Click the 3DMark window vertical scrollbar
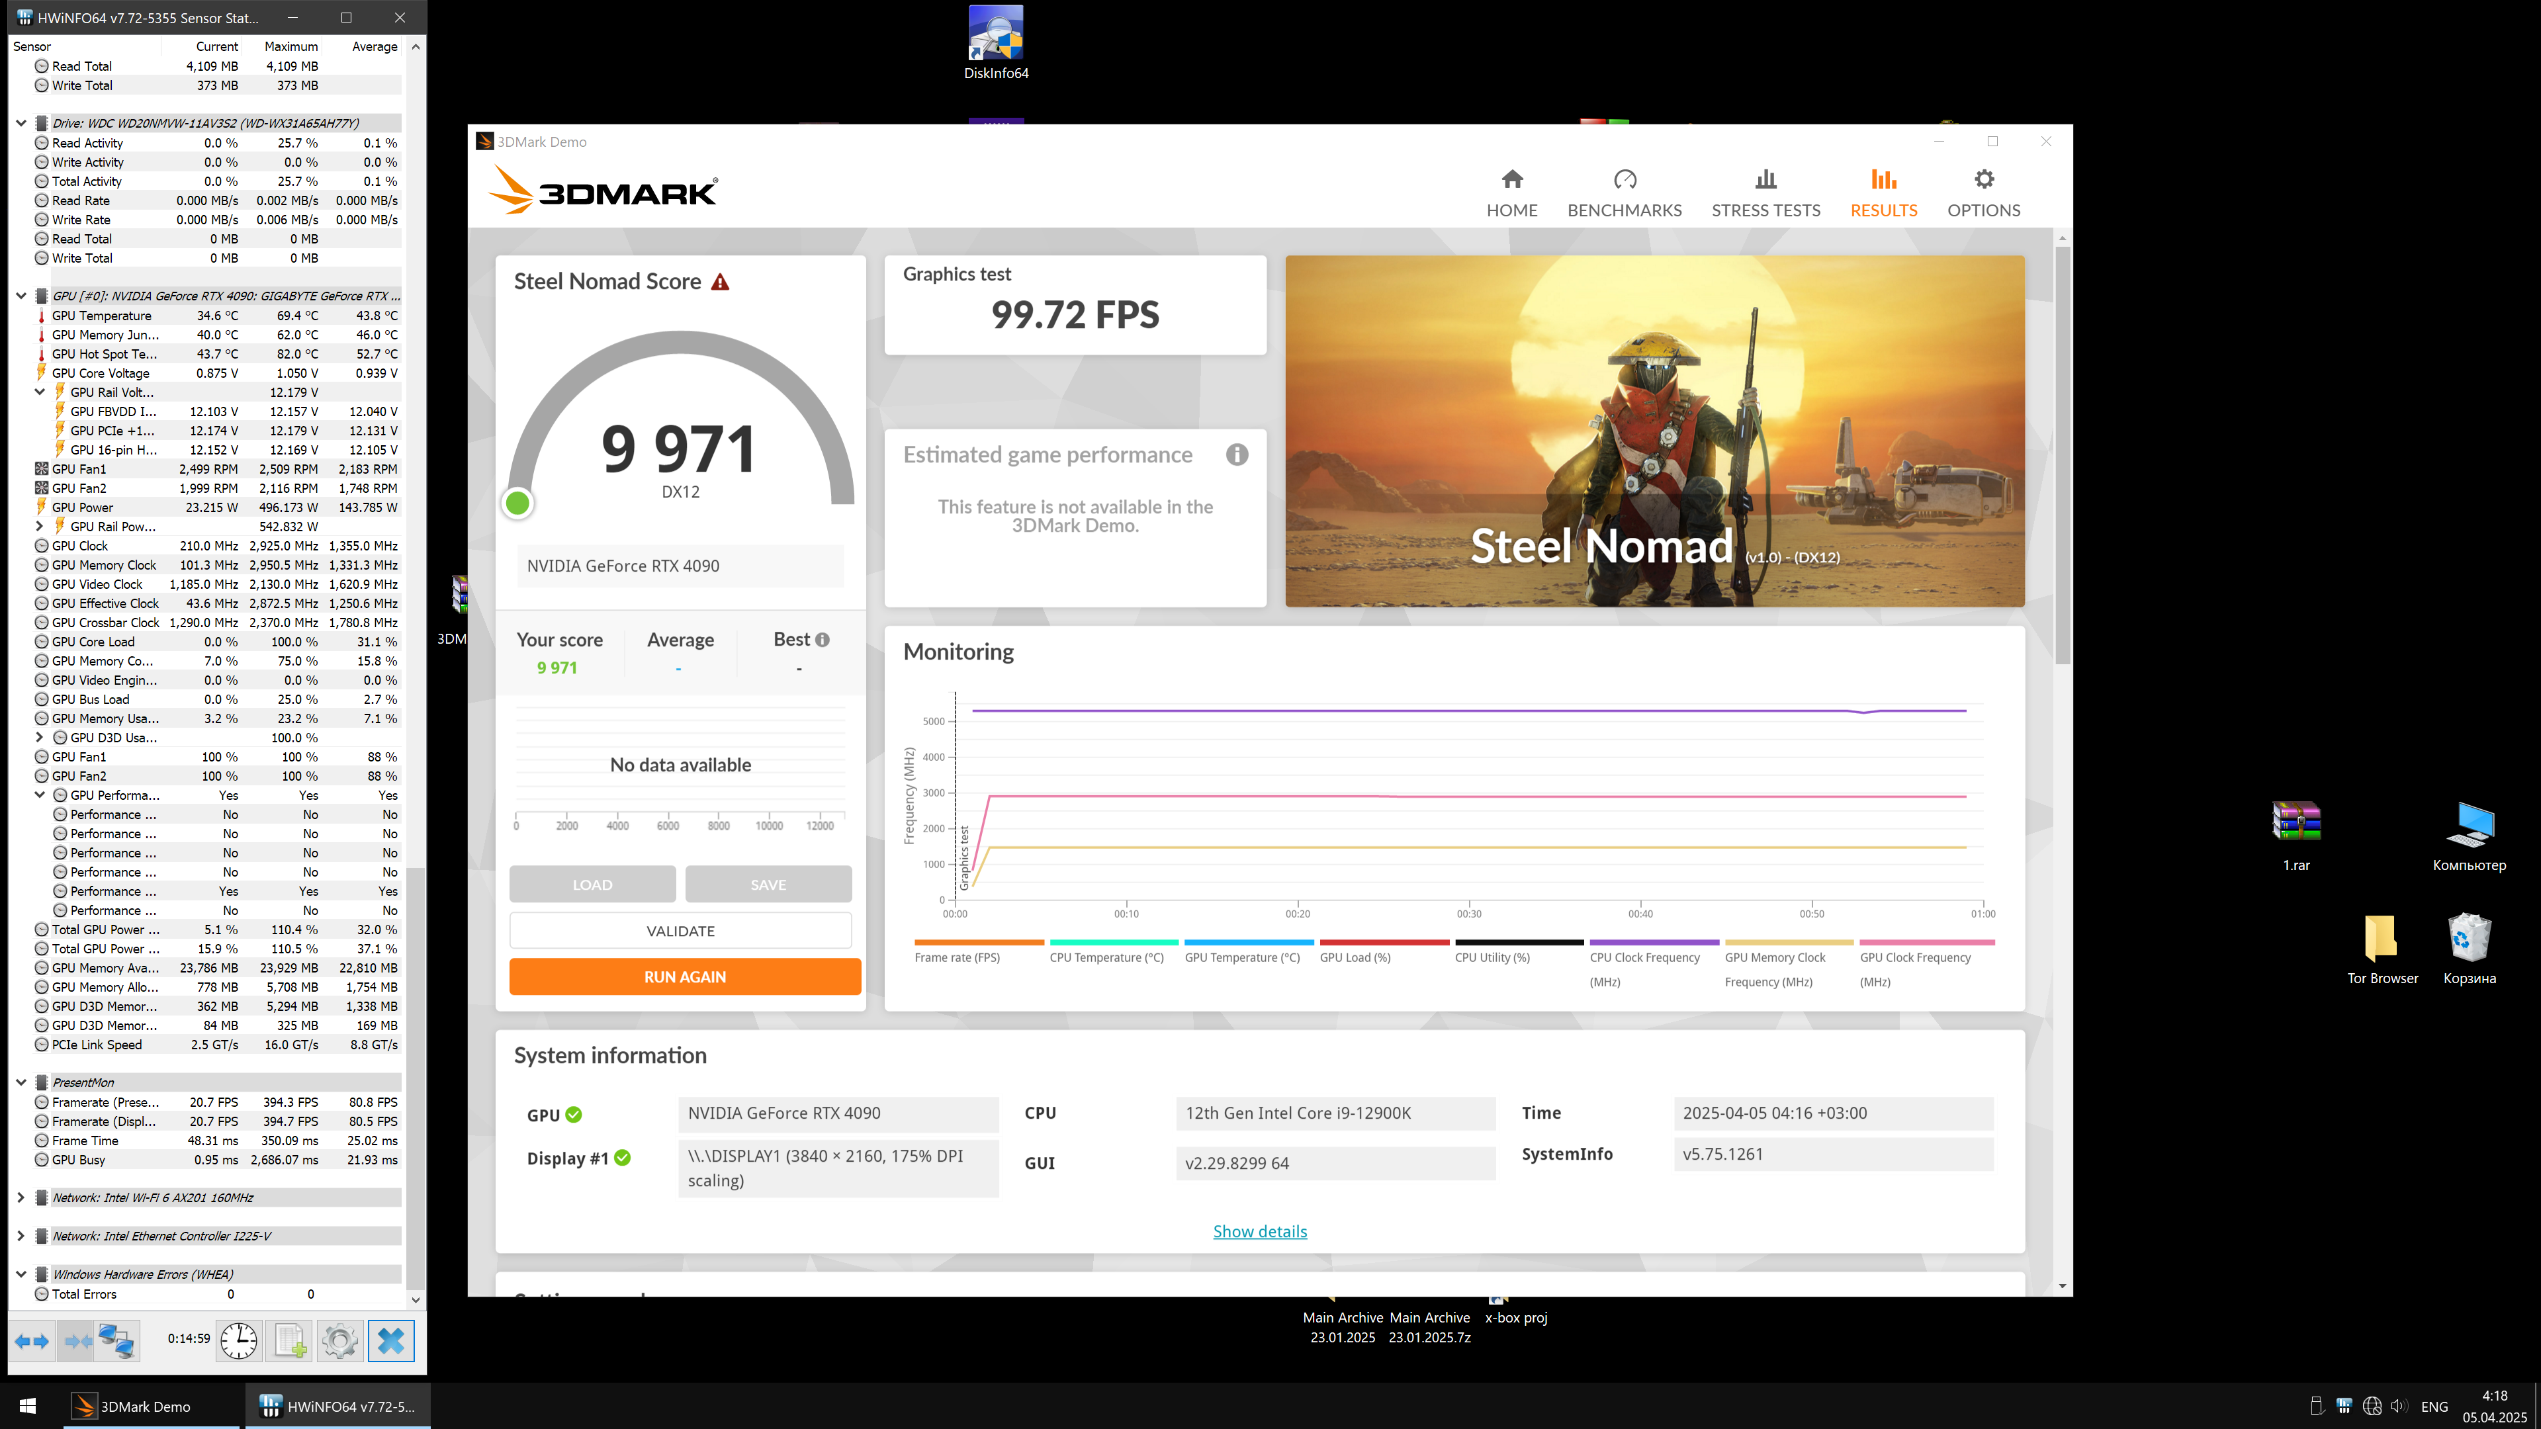Image resolution: width=2541 pixels, height=1429 pixels. point(2063,454)
